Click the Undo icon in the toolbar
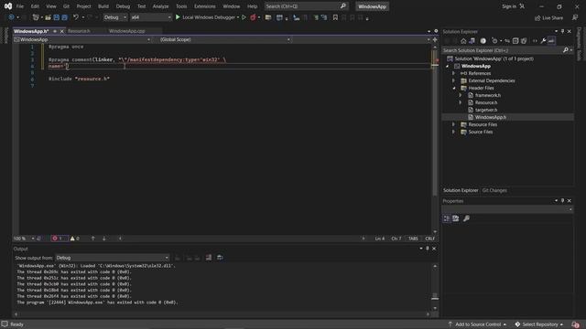 76,17
